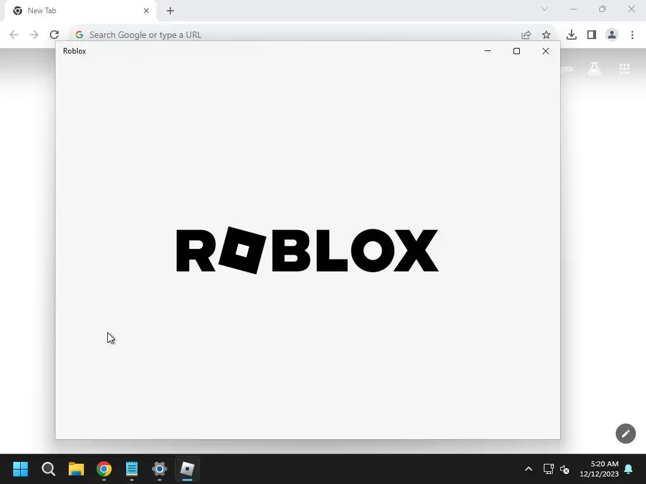
Task: Open the Chrome profile avatar
Action: 612,35
